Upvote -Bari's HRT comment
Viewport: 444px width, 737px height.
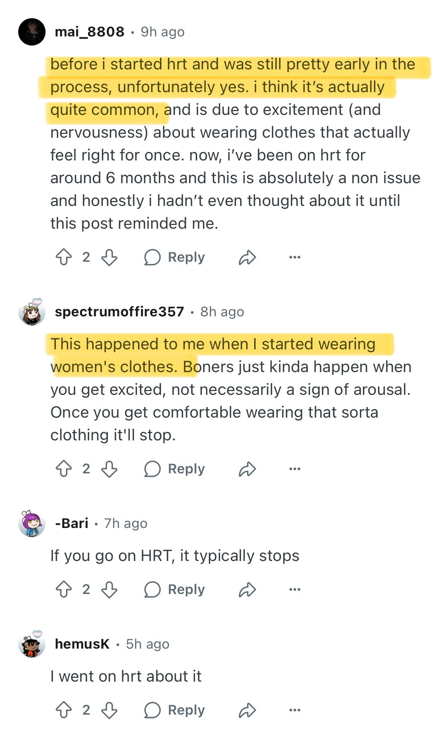(x=64, y=589)
